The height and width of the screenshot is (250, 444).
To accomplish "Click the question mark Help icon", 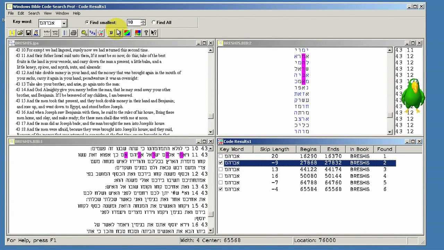I will (146, 33).
